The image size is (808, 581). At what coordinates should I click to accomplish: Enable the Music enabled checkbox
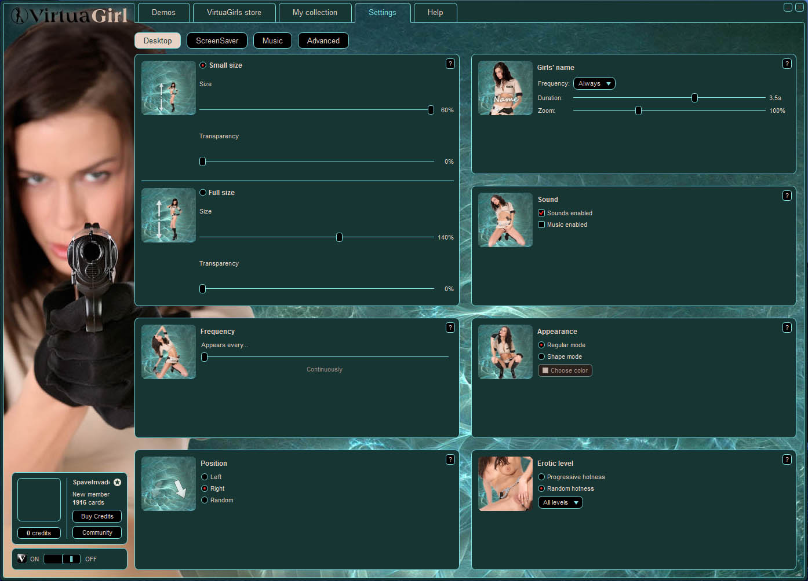[x=541, y=225]
